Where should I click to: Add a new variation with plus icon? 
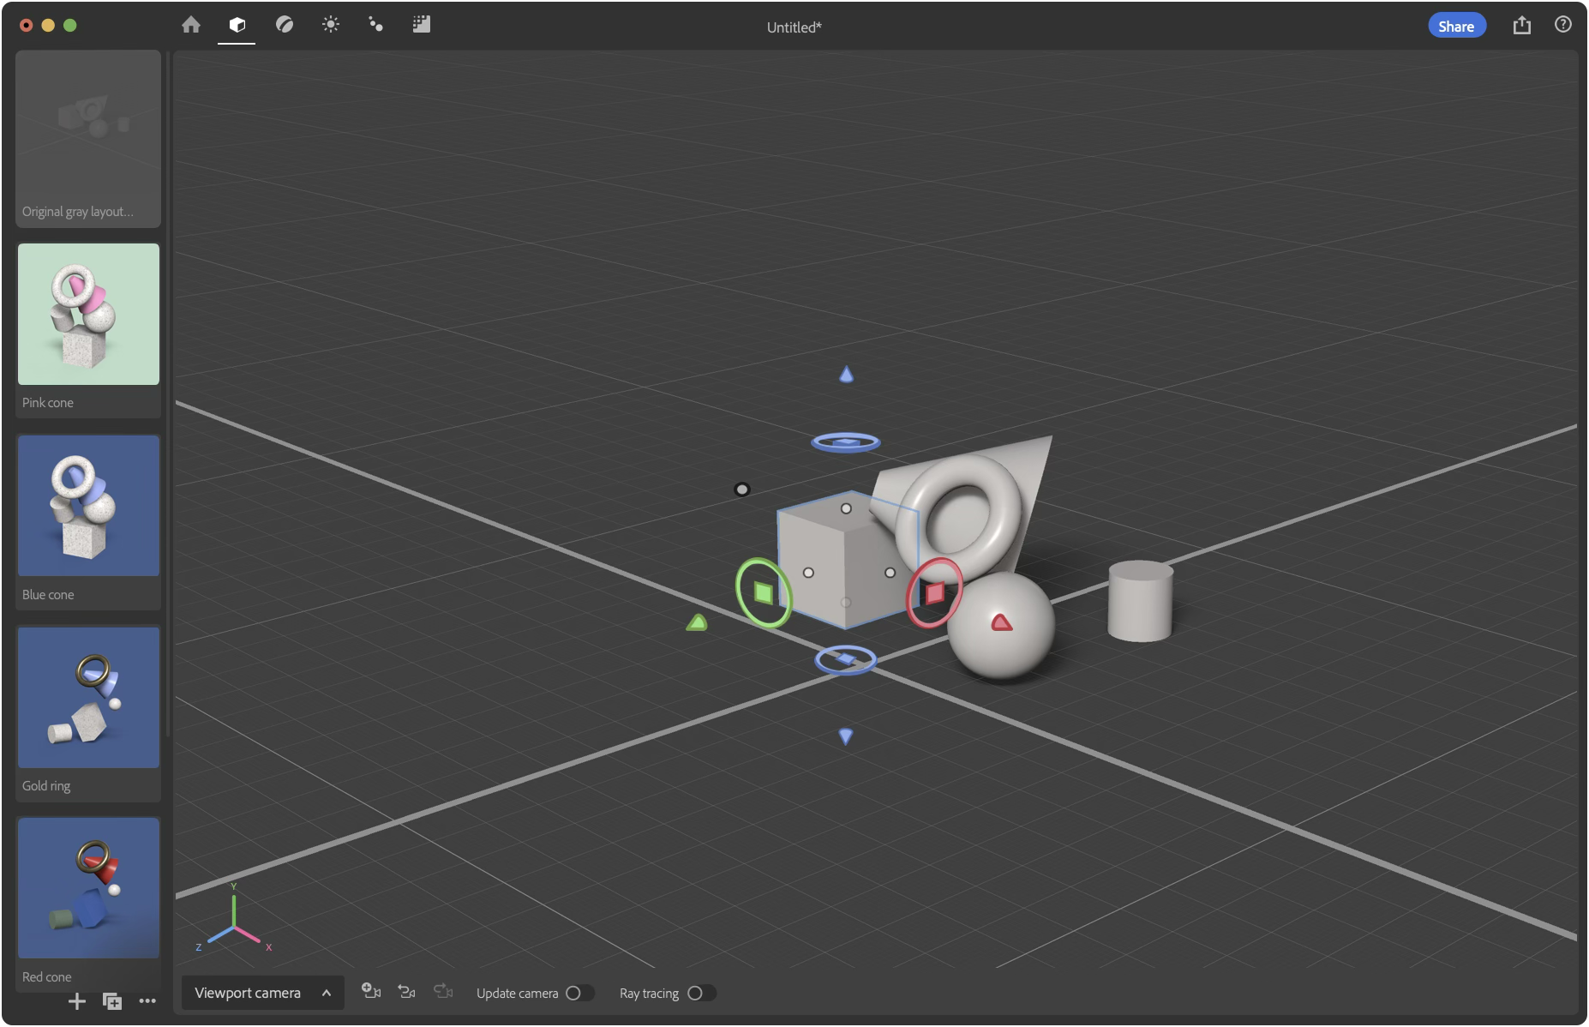76,1001
